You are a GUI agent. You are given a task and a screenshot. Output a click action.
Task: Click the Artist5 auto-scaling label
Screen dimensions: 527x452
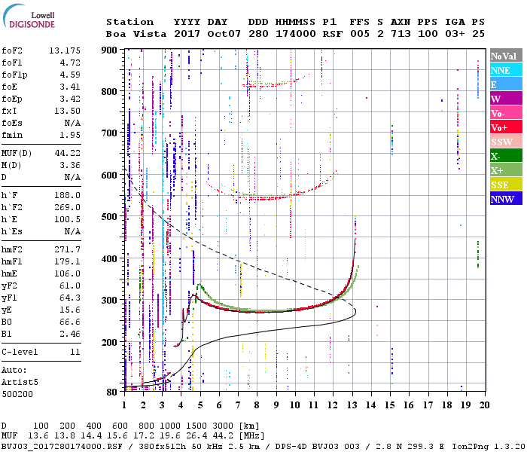pos(19,382)
